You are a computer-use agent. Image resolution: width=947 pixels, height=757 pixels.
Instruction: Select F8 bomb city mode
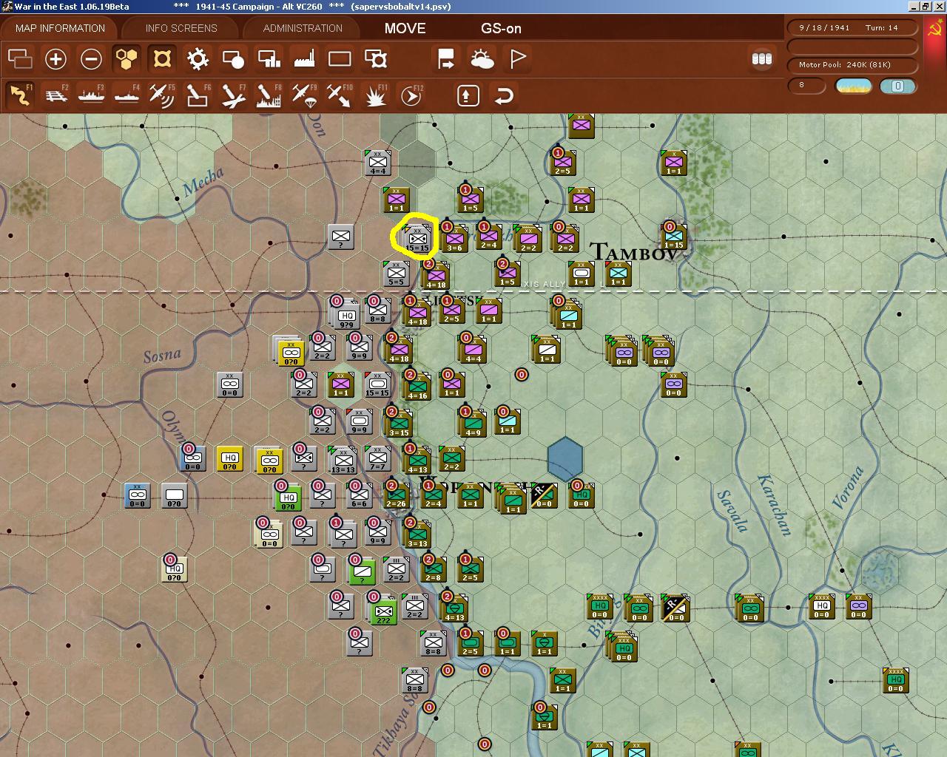point(269,95)
